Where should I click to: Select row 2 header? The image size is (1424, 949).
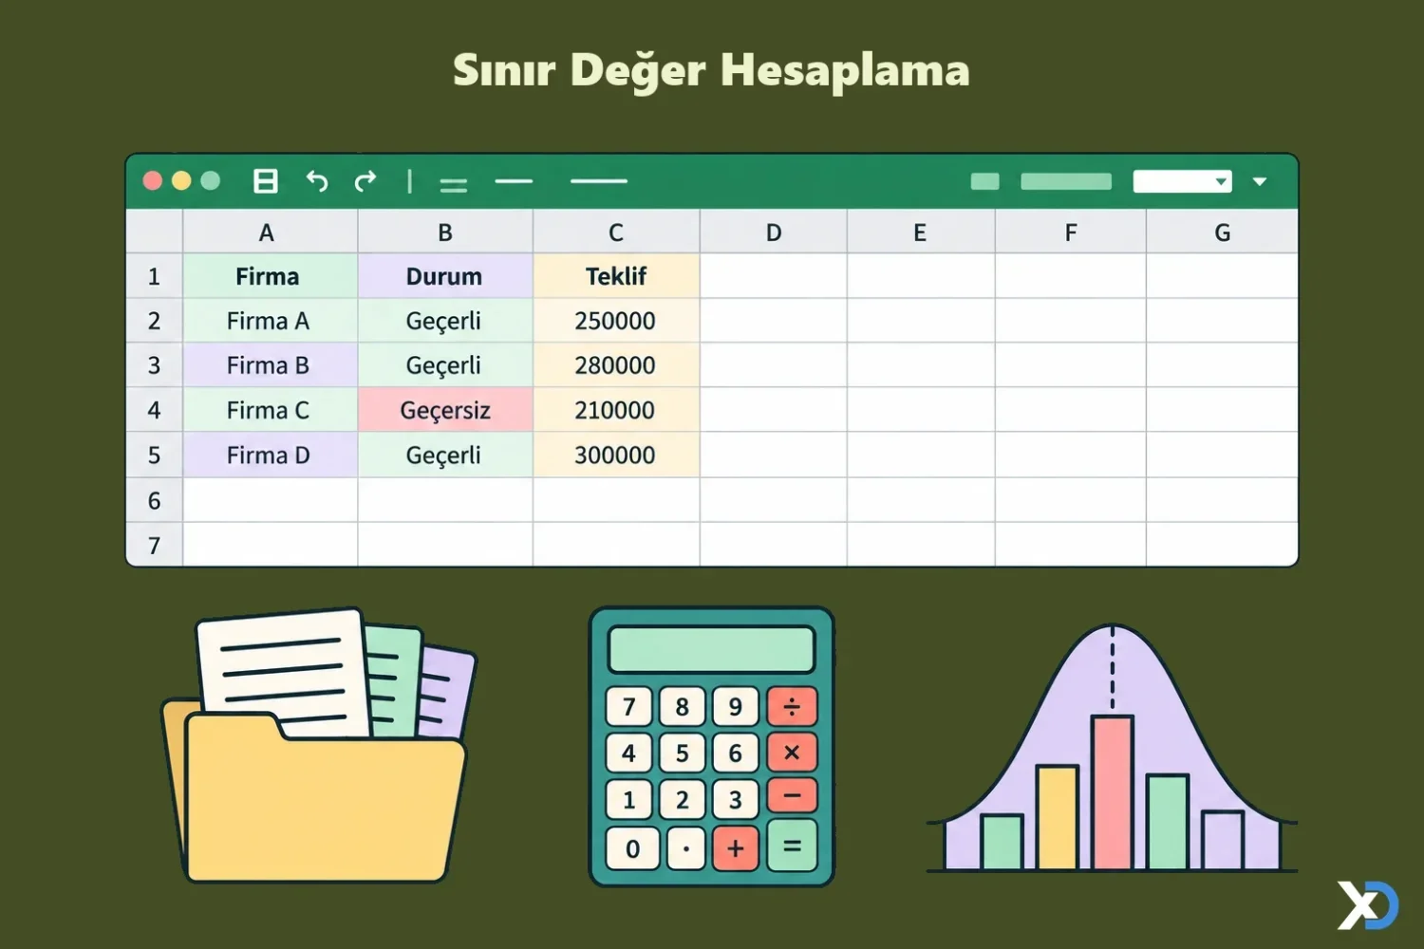154,321
